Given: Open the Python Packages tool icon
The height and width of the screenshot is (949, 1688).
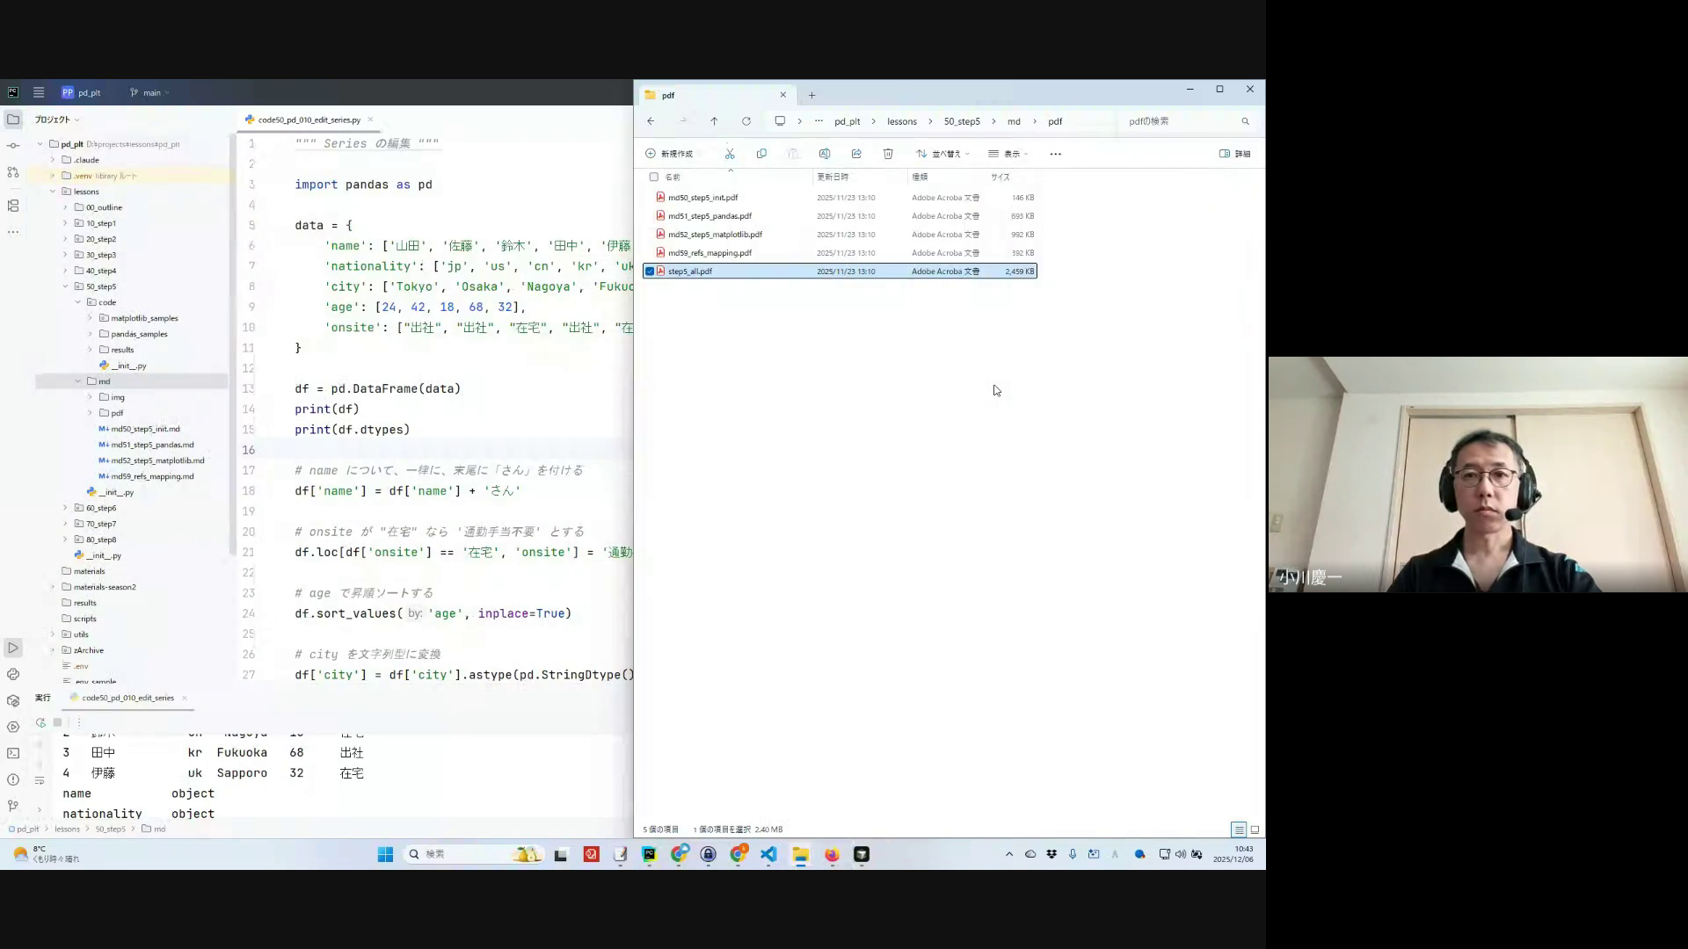Looking at the screenshot, I should (x=13, y=700).
